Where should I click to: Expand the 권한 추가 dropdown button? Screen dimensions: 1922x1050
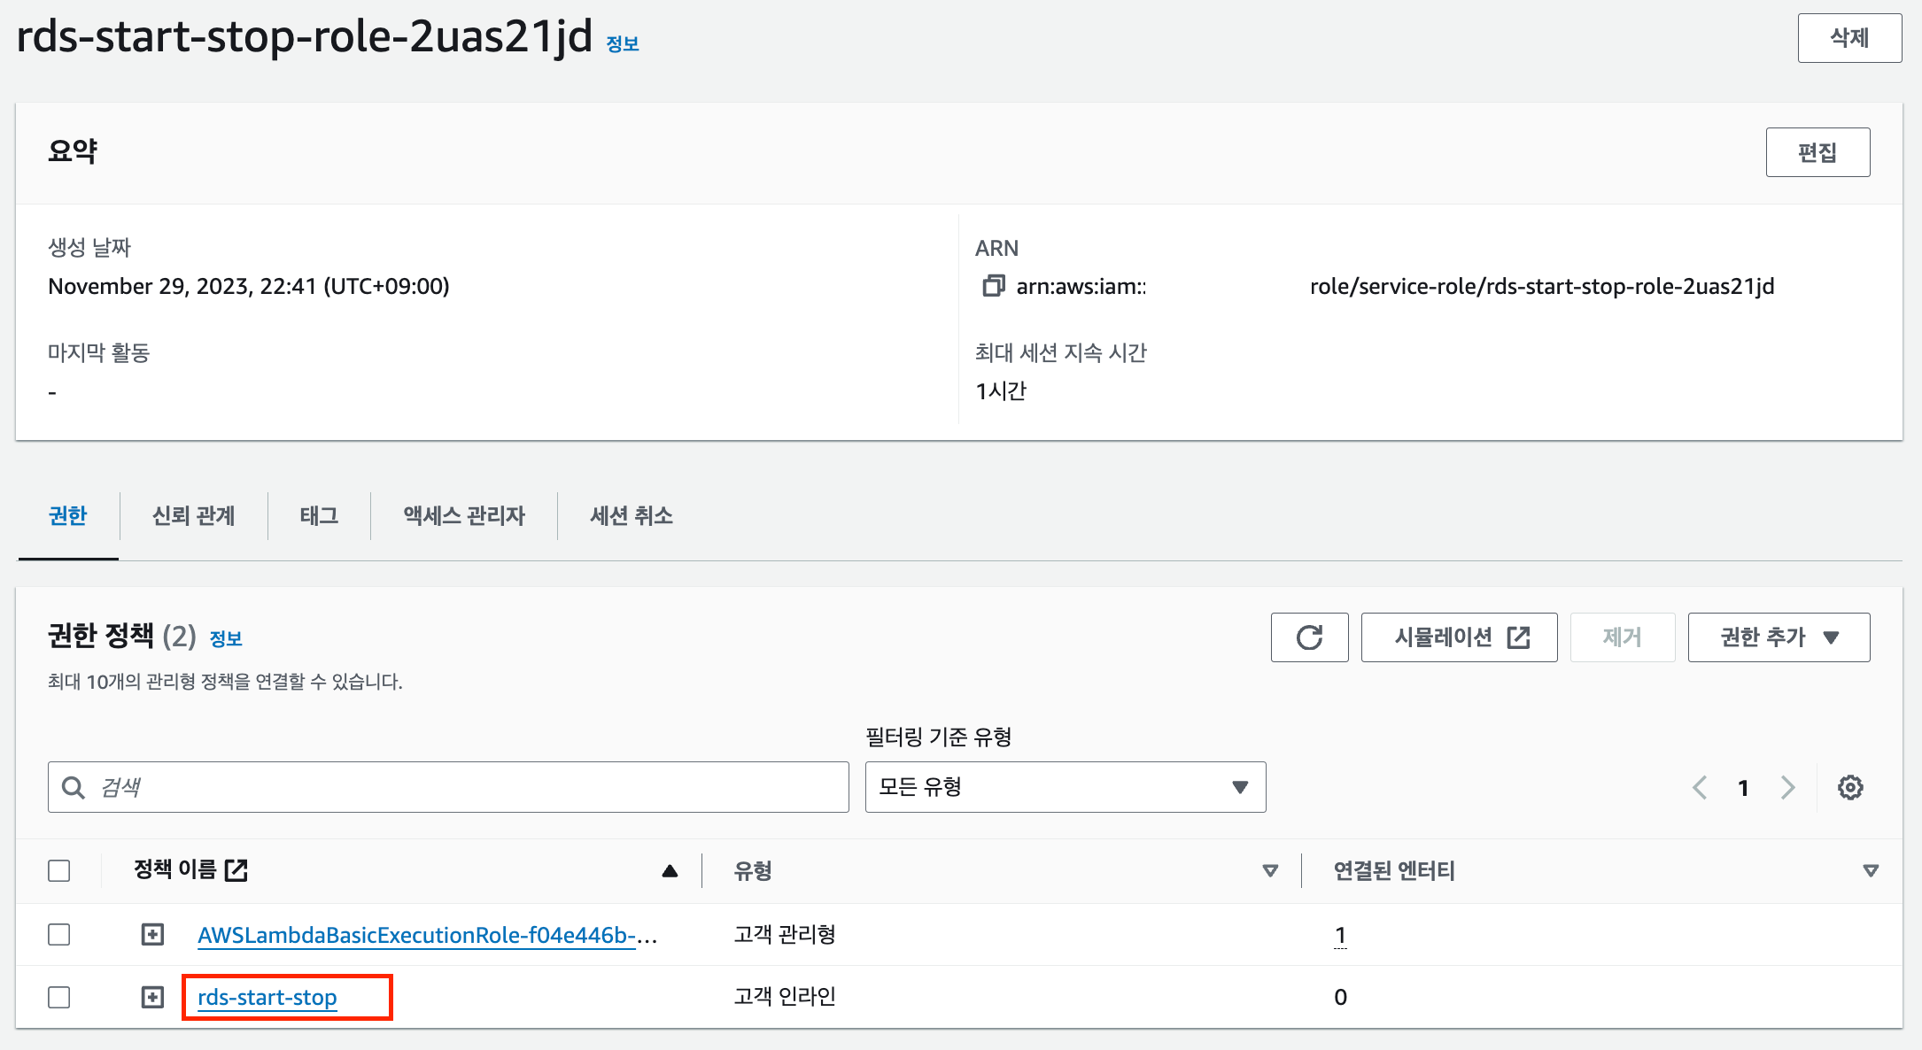click(x=1779, y=637)
